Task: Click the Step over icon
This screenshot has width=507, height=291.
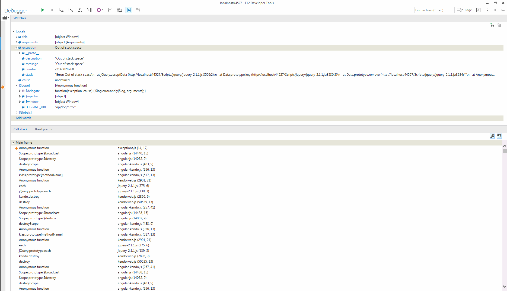Action: (71, 10)
